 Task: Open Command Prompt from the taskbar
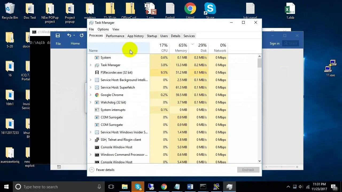point(203,187)
